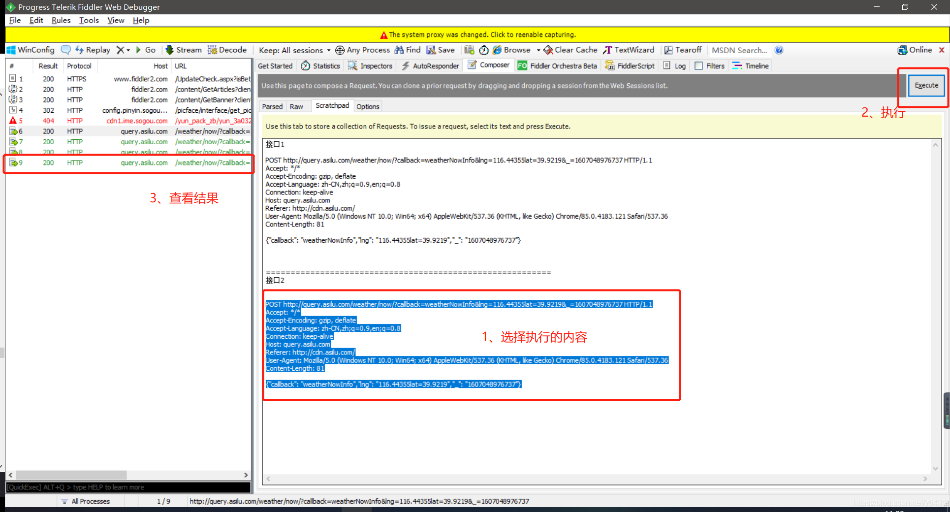950x512 pixels.
Task: Open the Edit menu
Action: tap(36, 20)
